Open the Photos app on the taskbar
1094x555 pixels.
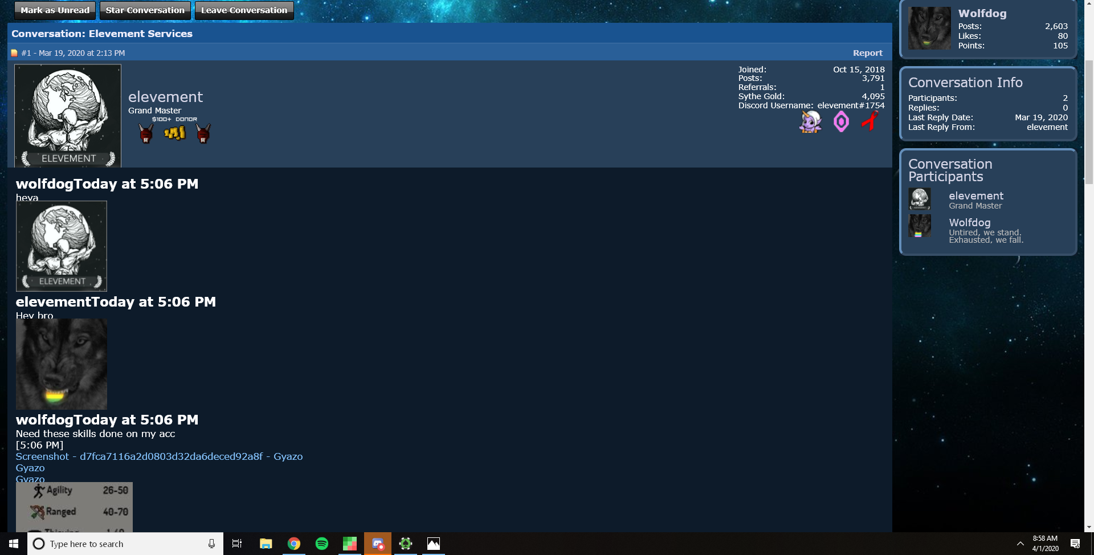[433, 544]
